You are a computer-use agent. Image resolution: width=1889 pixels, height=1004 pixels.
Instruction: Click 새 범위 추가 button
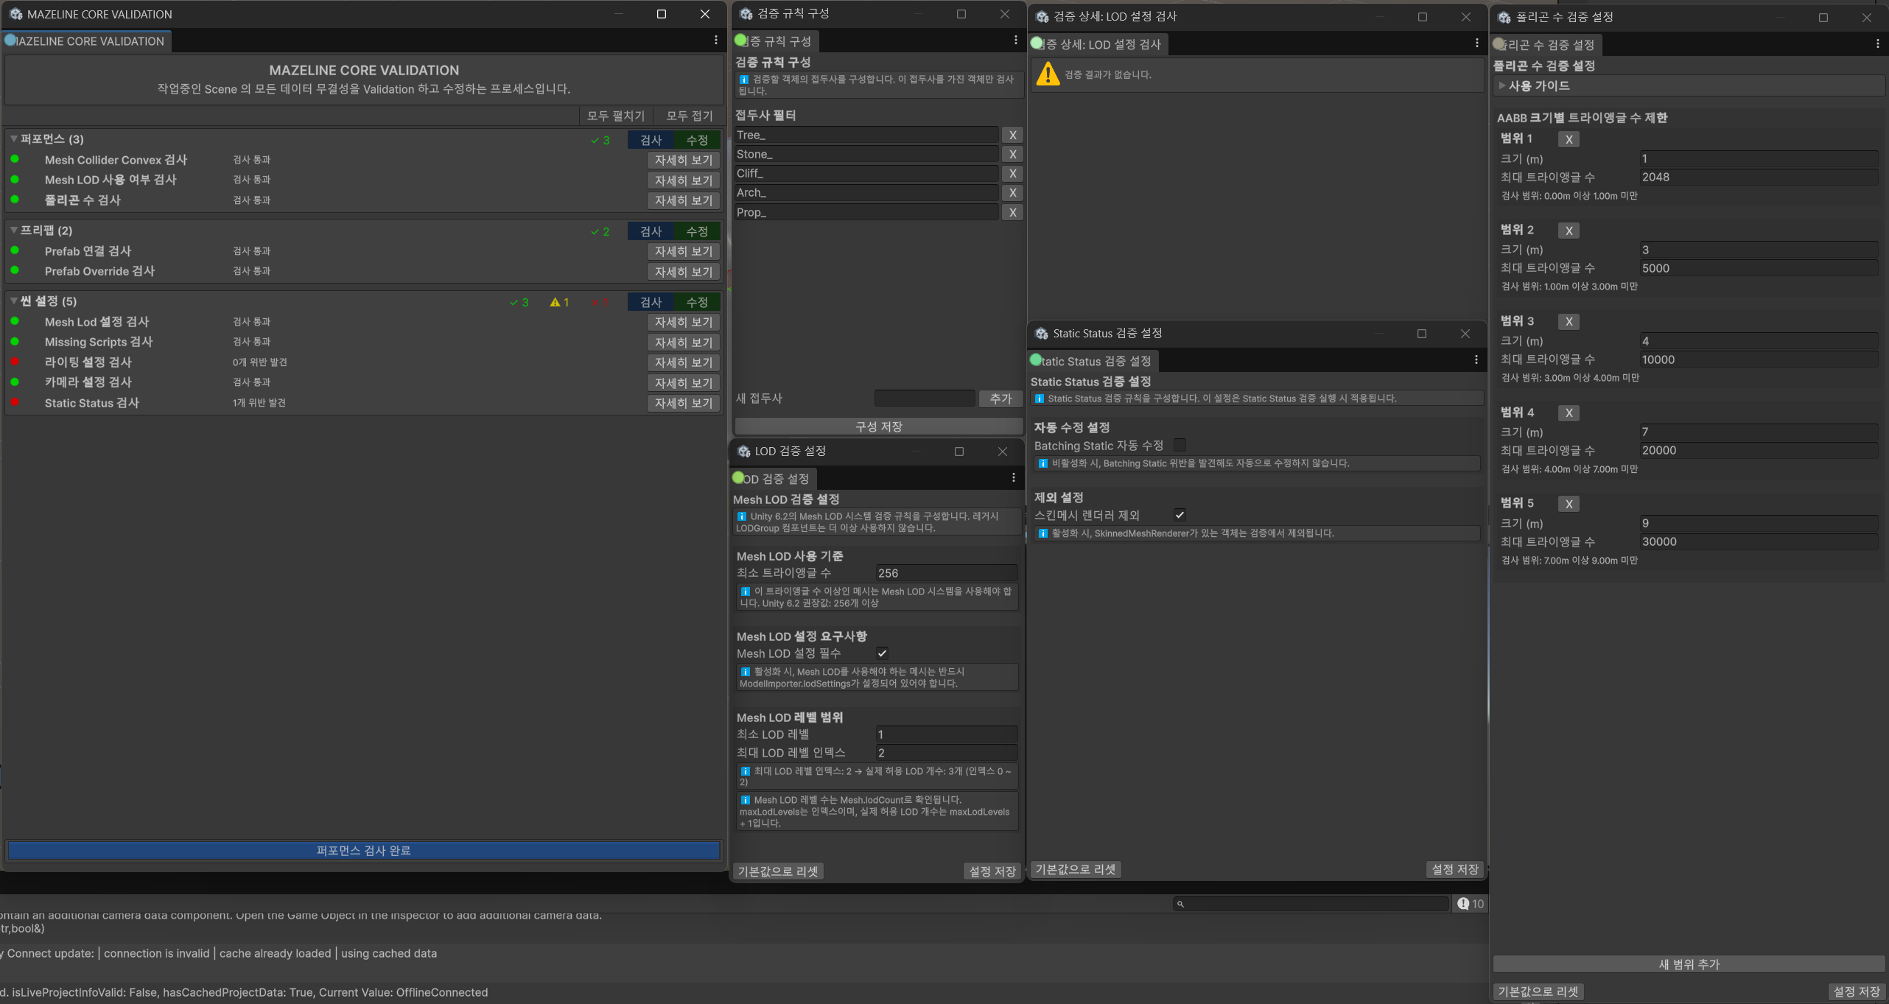(1688, 964)
